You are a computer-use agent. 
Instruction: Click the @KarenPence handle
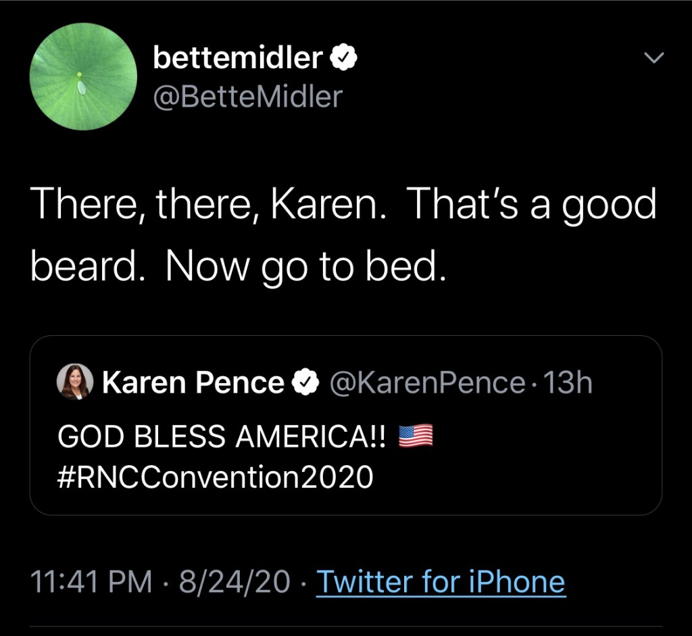tap(426, 384)
